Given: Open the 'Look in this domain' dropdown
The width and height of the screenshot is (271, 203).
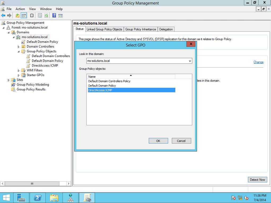Looking at the screenshot, I should click(190, 61).
